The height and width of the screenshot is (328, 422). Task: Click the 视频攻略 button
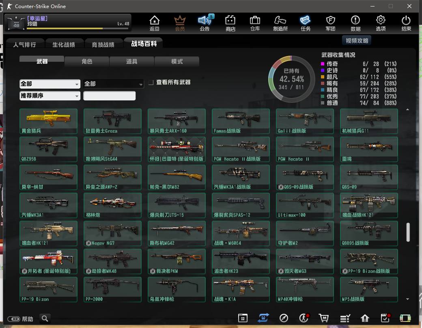[357, 40]
